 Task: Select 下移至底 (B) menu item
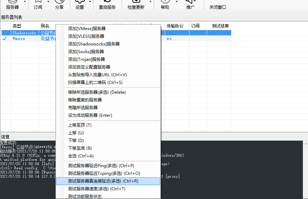pyautogui.click(x=108, y=148)
